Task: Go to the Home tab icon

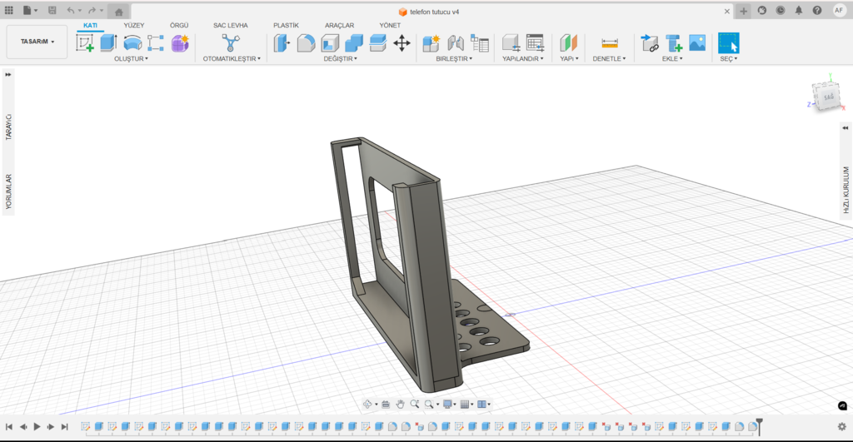Action: pos(118,12)
